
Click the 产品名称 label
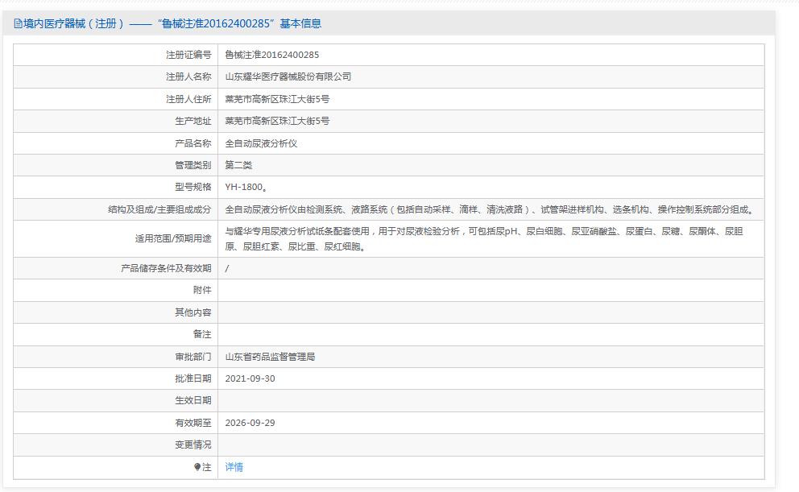point(193,143)
